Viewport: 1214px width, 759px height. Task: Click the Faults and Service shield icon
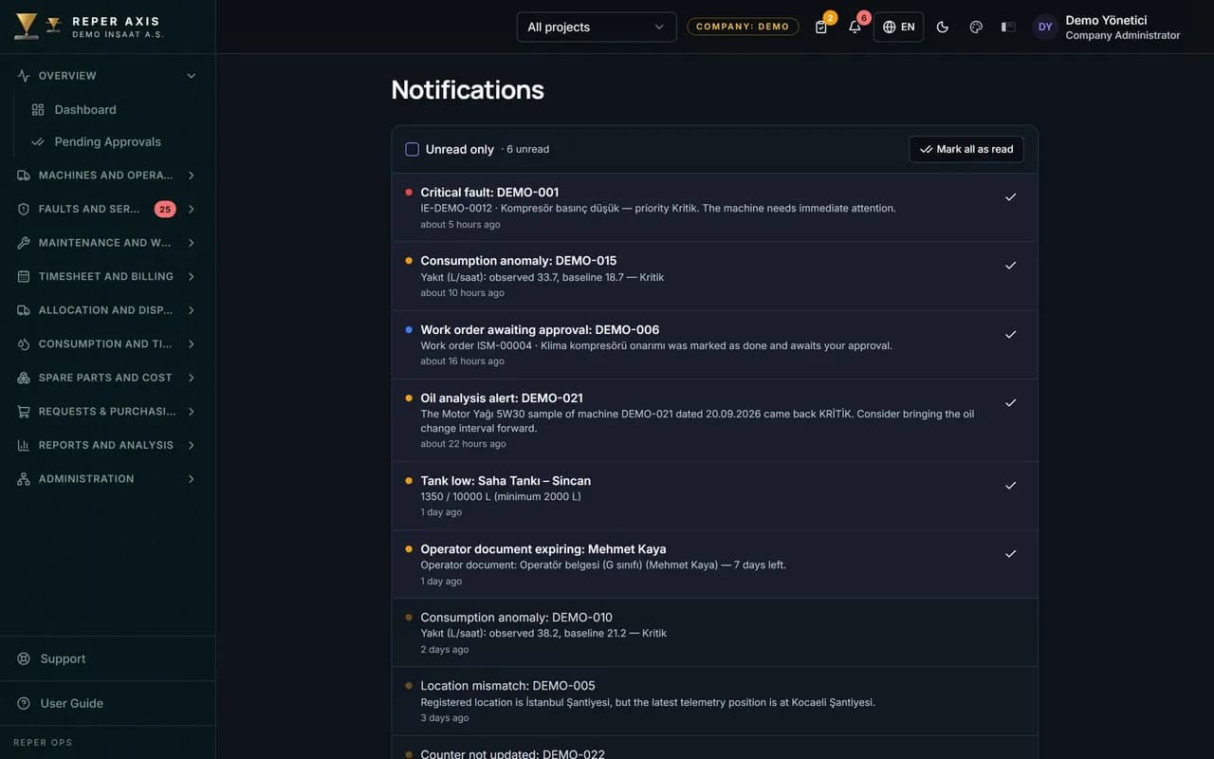point(24,209)
